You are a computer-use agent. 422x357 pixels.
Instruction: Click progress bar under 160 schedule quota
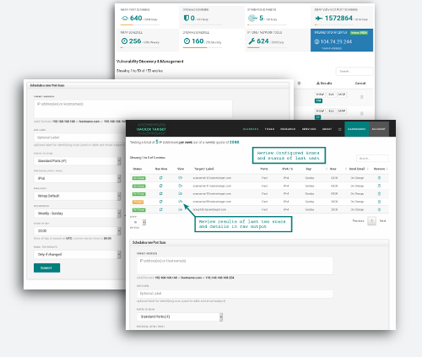[x=203, y=47]
